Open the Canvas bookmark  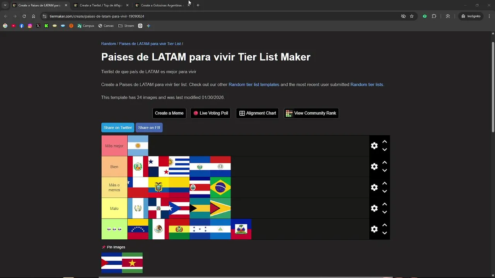click(x=106, y=26)
